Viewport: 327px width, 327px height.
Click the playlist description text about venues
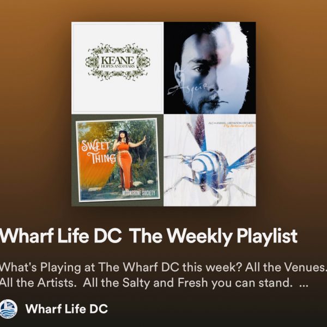point(163,275)
